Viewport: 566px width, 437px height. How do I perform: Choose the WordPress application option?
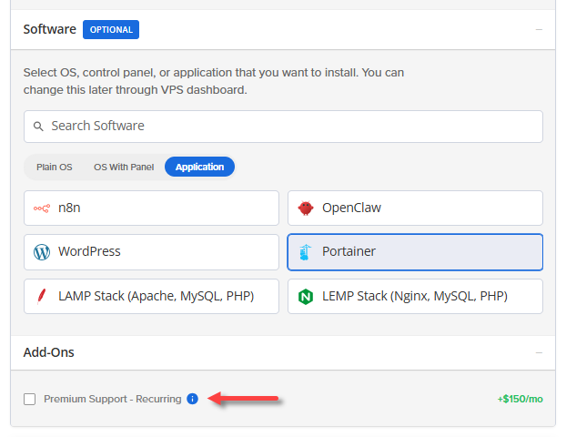pyautogui.click(x=151, y=252)
